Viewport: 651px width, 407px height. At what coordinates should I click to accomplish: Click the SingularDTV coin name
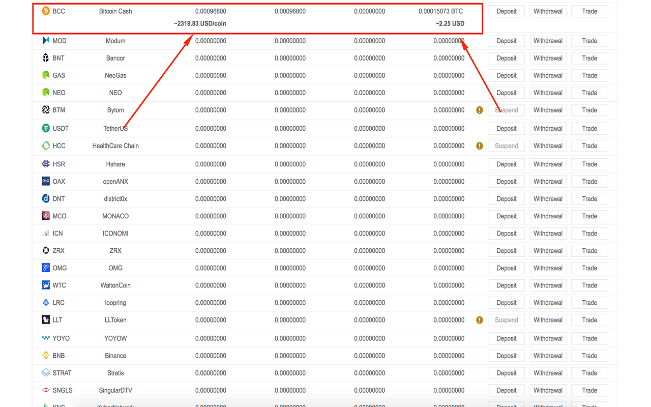(x=115, y=390)
